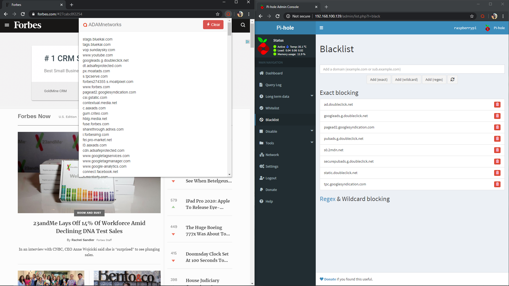Go to Whitelist page
Screen dimensions: 509x286
click(x=285, y=108)
